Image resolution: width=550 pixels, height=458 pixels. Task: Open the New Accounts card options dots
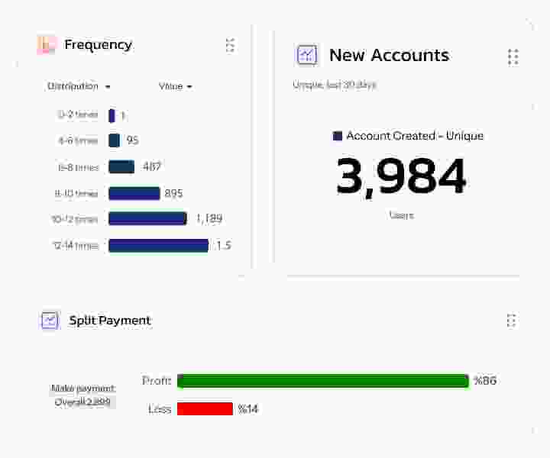513,56
